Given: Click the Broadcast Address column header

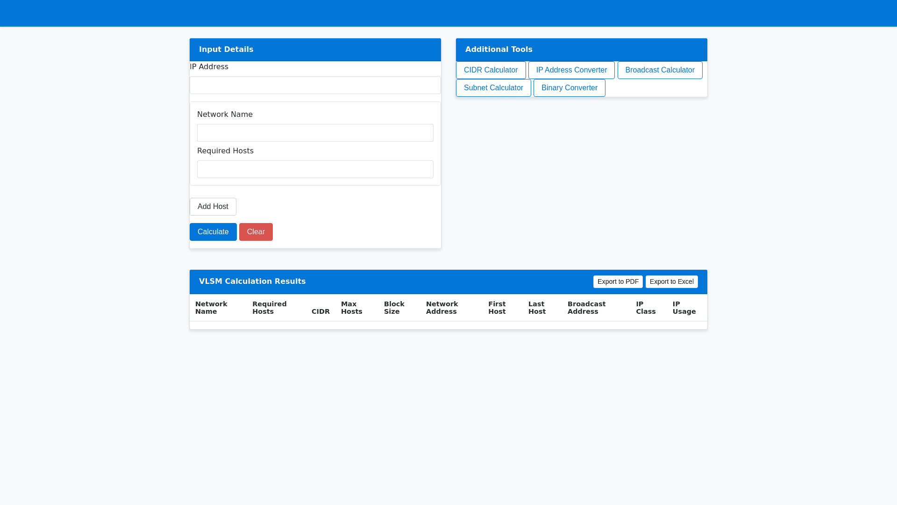Looking at the screenshot, I should pyautogui.click(x=586, y=308).
